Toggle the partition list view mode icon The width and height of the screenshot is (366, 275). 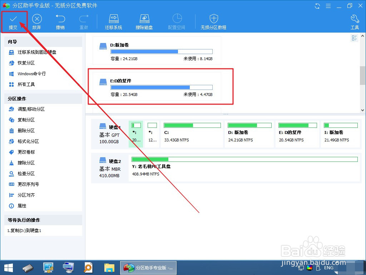pyautogui.click(x=354, y=38)
